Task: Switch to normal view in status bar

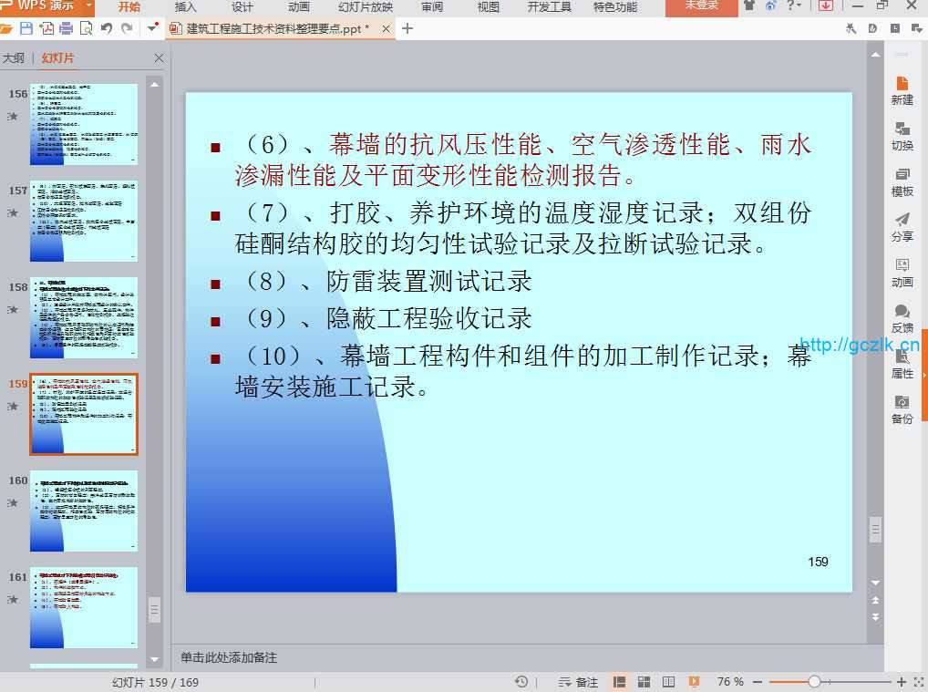Action: pyautogui.click(x=620, y=682)
